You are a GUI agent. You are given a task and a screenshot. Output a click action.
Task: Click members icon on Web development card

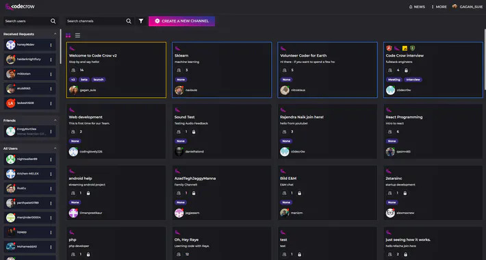click(73, 131)
